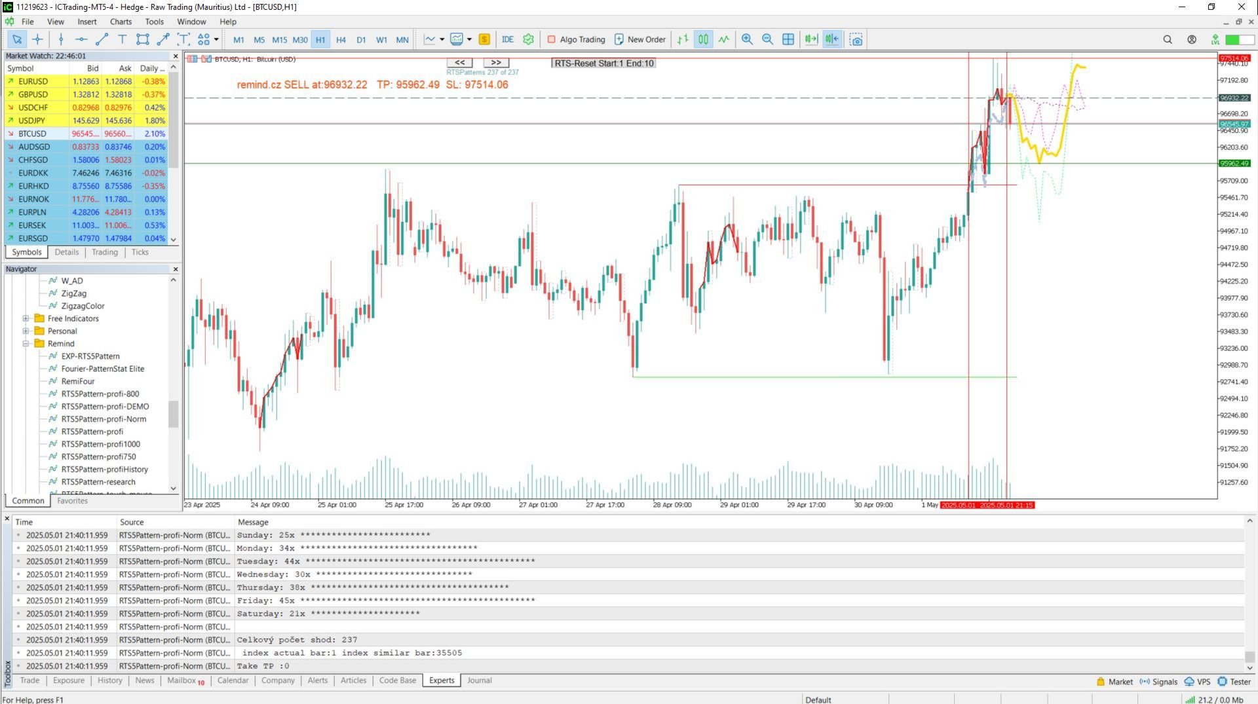Select the trendline drawing tool

102,39
